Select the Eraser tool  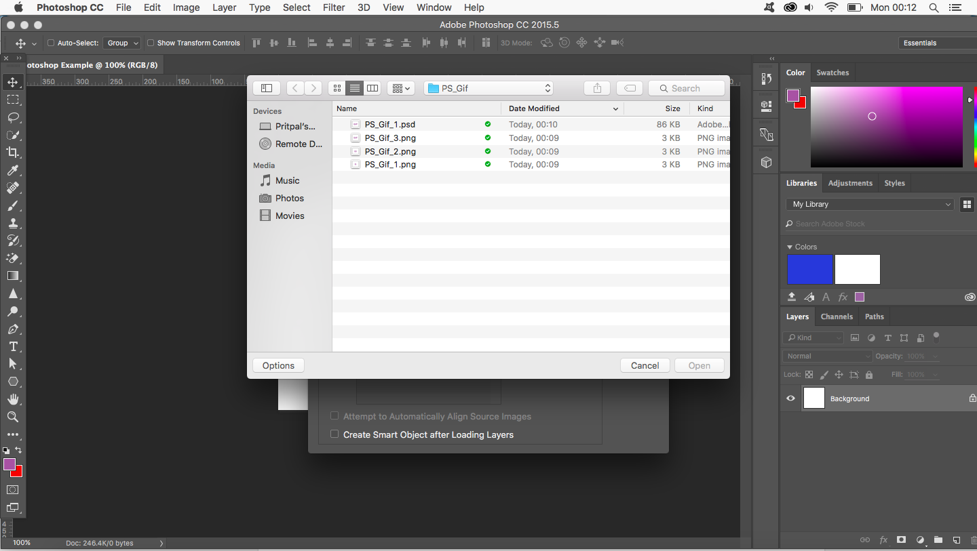[13, 258]
